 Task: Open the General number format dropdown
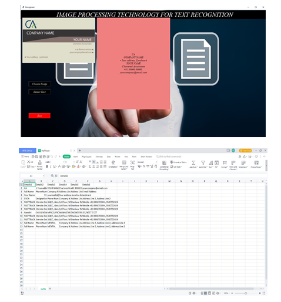[147, 162]
